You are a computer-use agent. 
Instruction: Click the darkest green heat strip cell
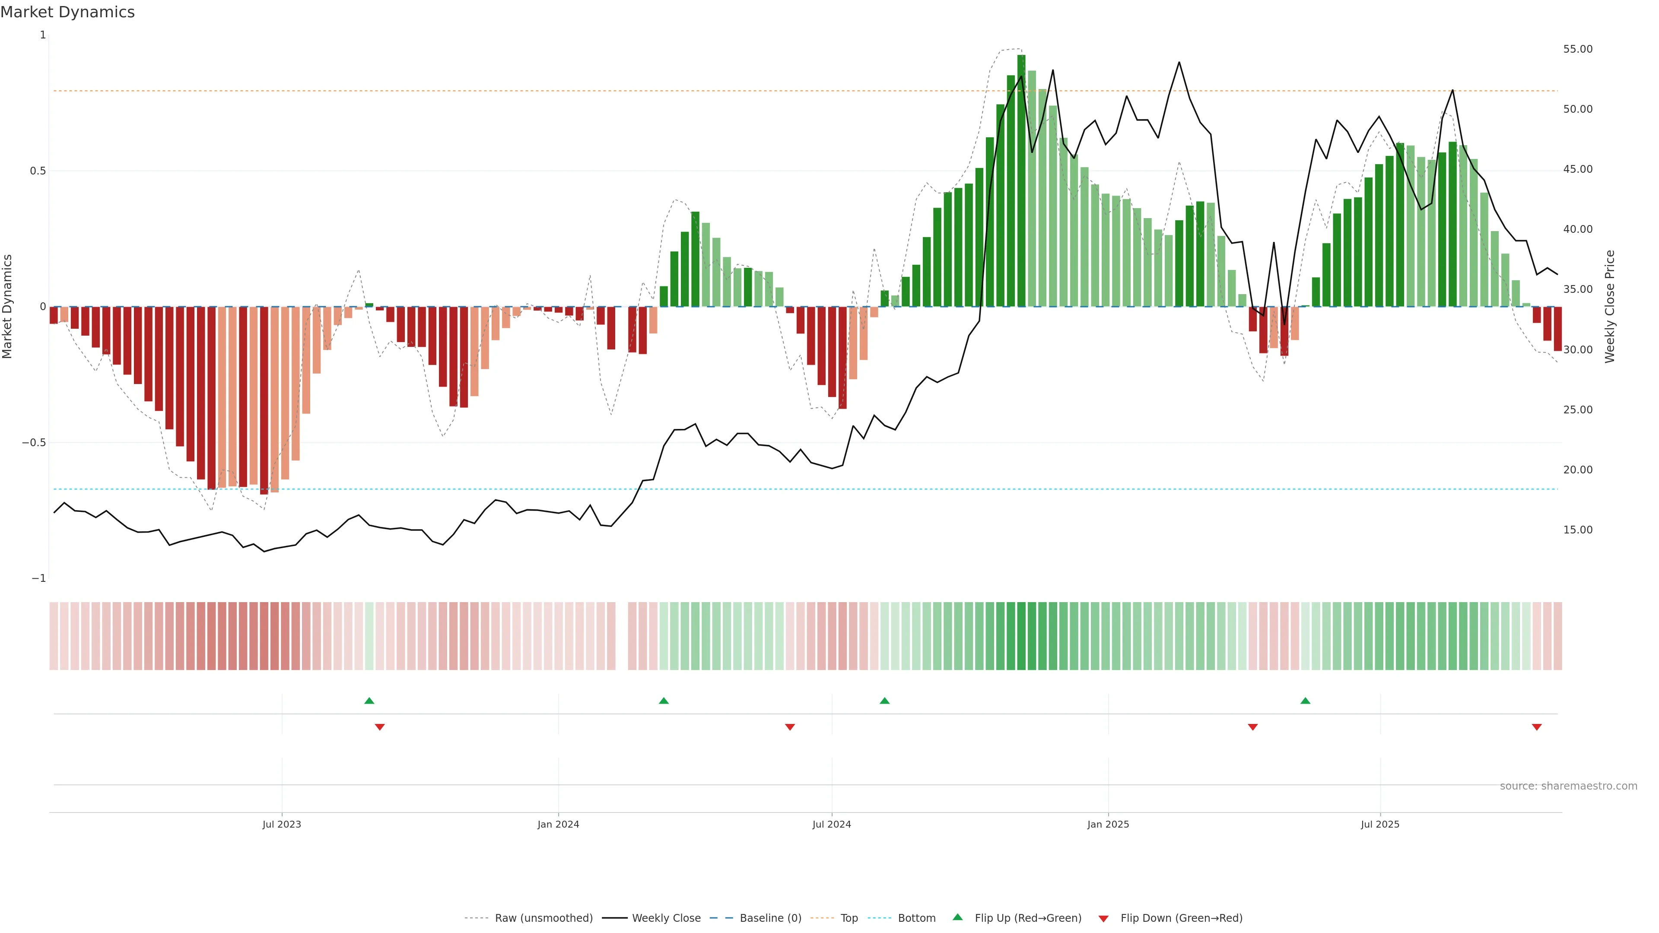click(1021, 635)
